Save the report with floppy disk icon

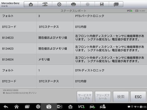[102, 4]
